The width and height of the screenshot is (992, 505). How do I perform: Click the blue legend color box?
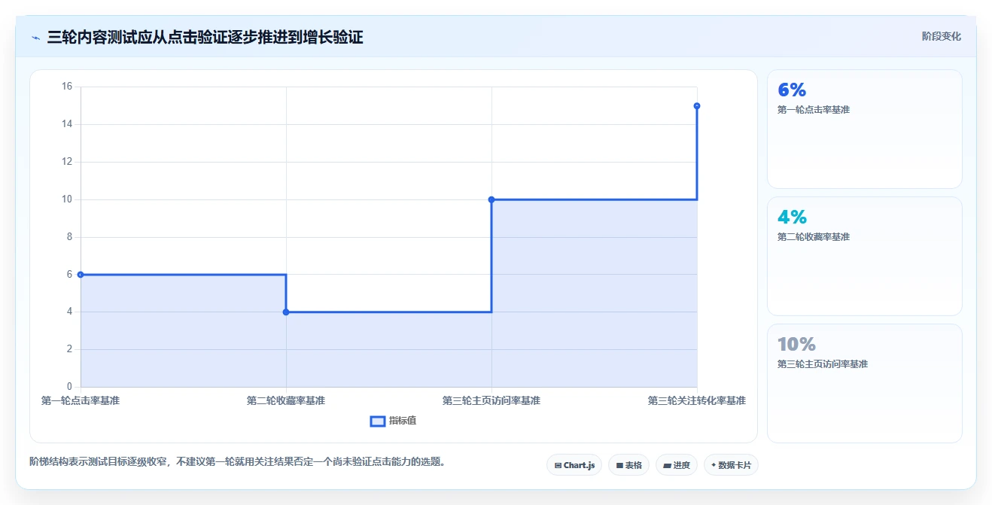click(378, 421)
